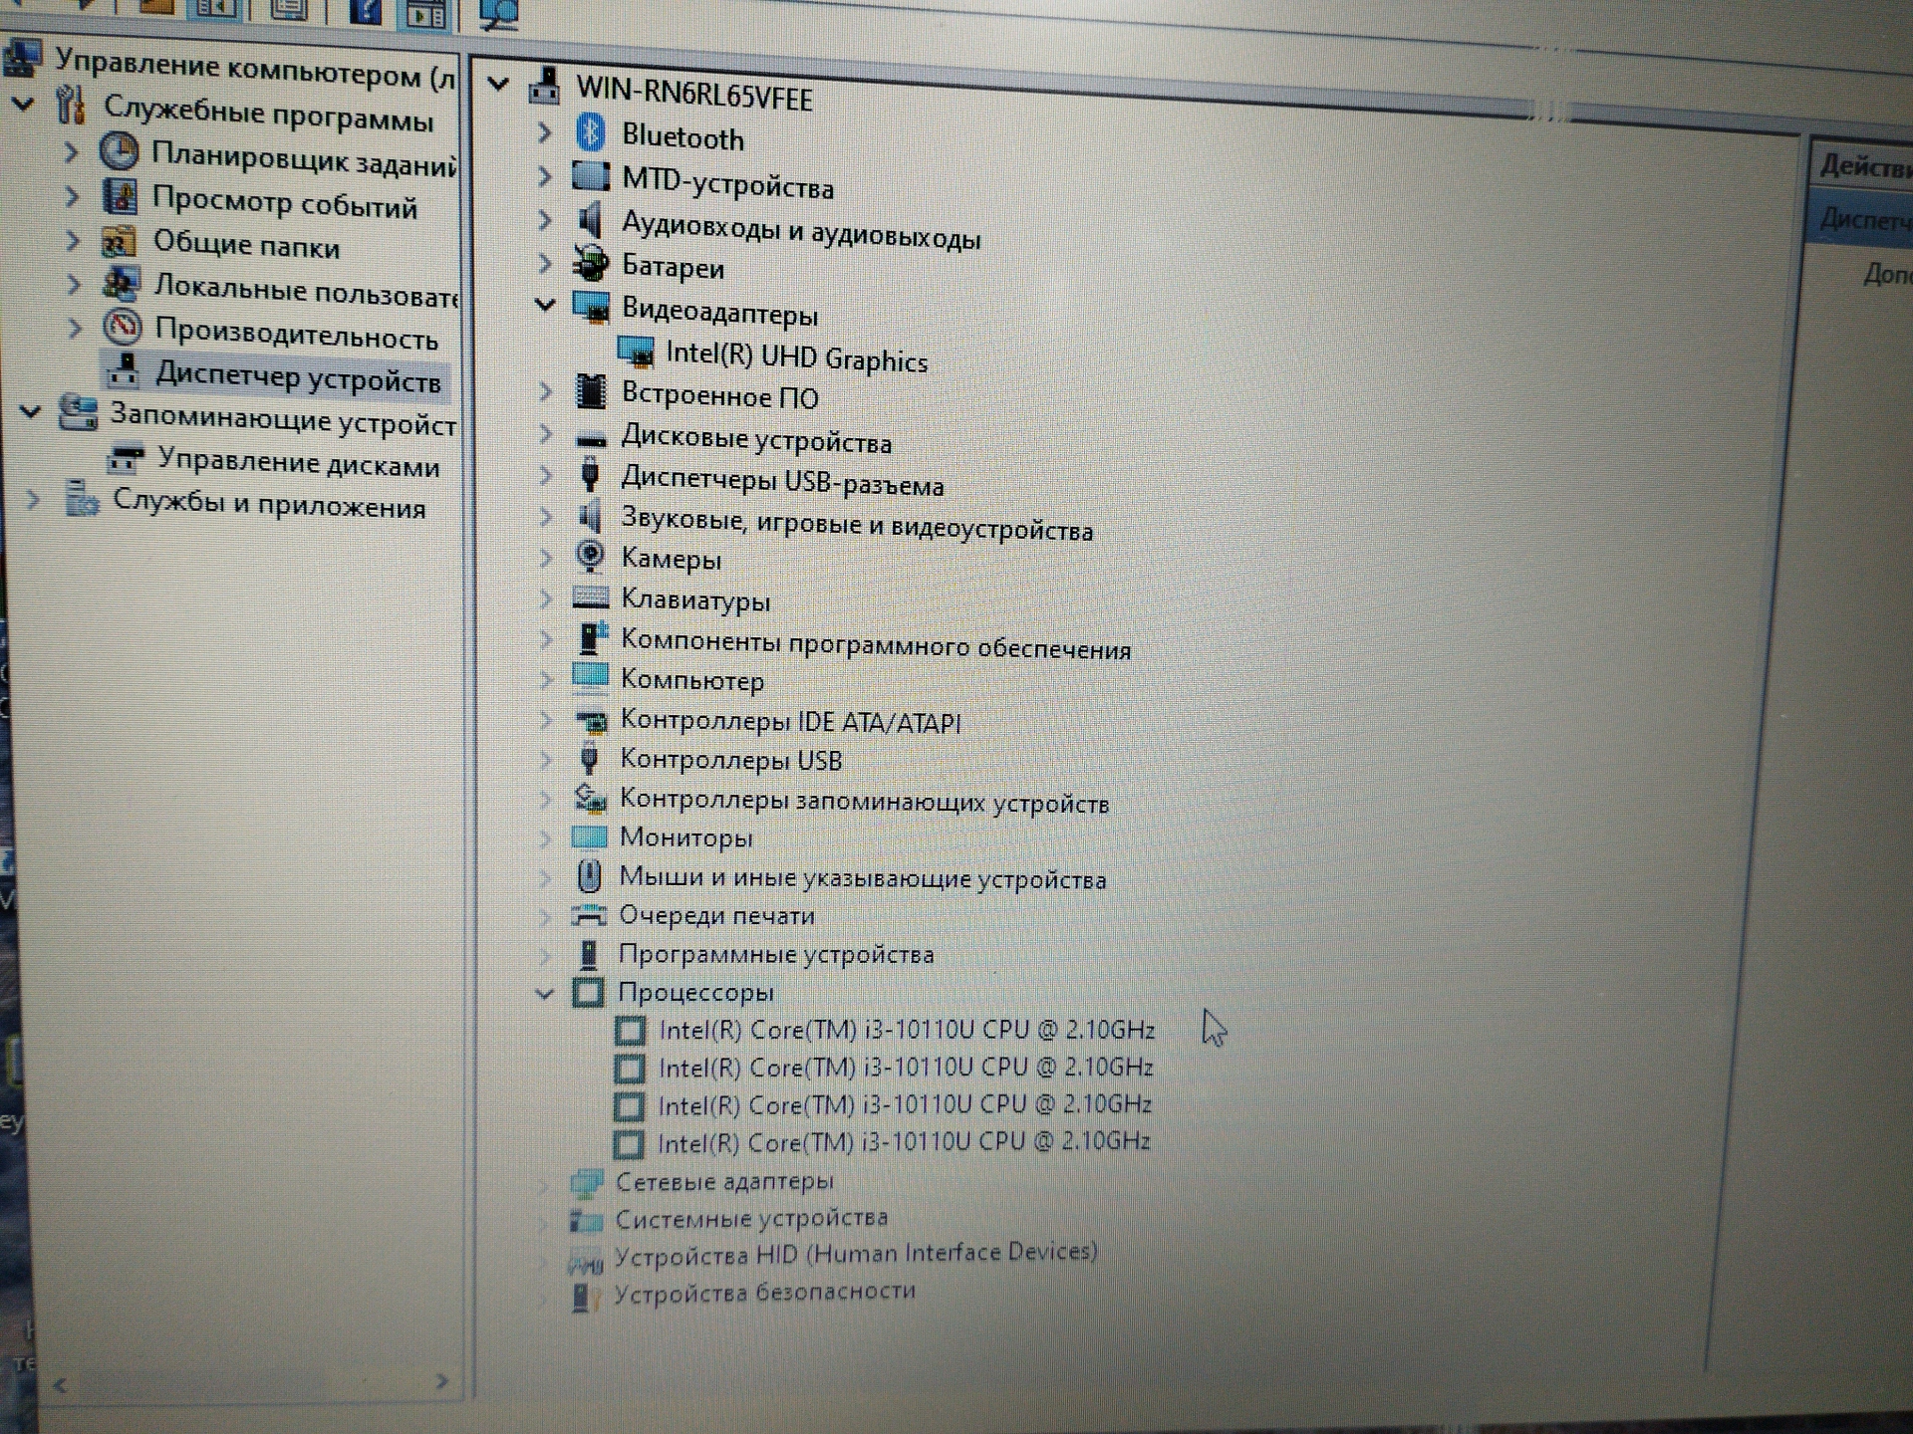This screenshot has height=1434, width=1913.
Task: Click the Мыши mouse icon
Action: [589, 876]
